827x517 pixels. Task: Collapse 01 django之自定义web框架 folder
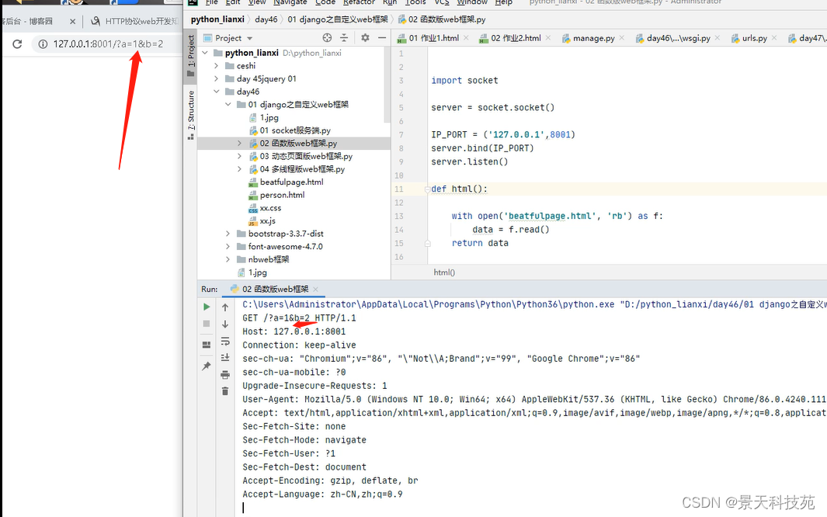[228, 105]
